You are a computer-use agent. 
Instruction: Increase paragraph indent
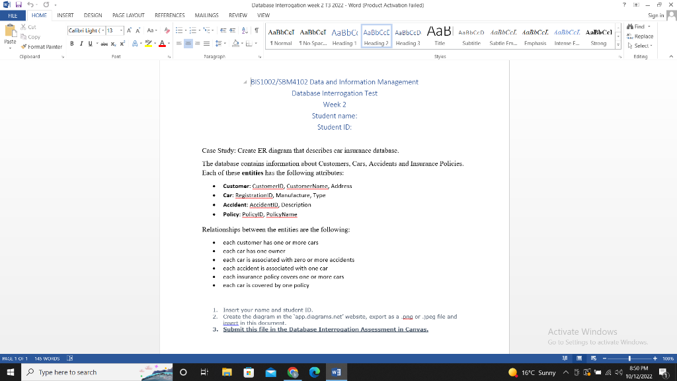232,30
